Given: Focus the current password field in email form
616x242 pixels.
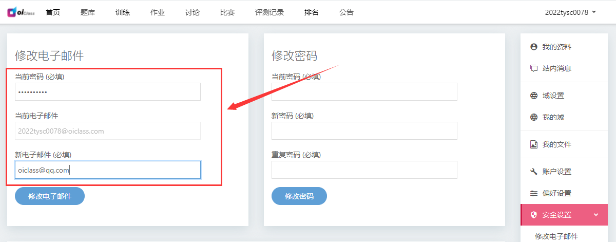Looking at the screenshot, I should 108,92.
